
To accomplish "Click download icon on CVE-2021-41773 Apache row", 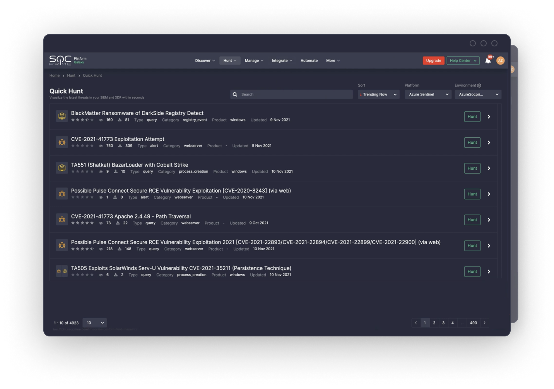I will 118,223.
